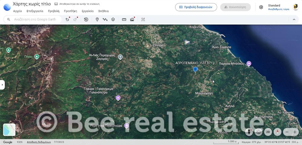Collapse the toolbar with the chevron arrow
Image resolution: width=302 pixels, height=145 pixels.
pyautogui.click(x=294, y=19)
